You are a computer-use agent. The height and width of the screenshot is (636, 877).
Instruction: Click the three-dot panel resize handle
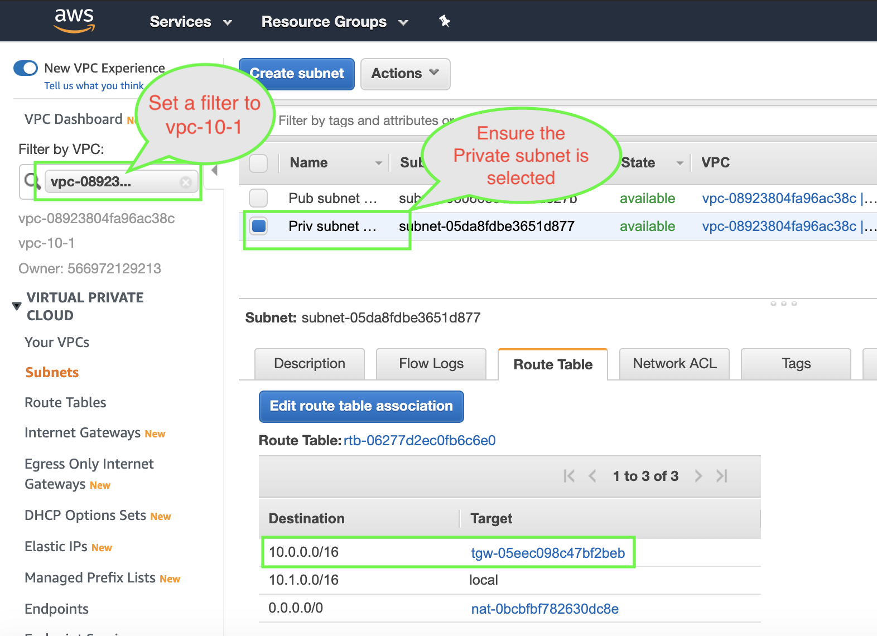[x=783, y=303]
